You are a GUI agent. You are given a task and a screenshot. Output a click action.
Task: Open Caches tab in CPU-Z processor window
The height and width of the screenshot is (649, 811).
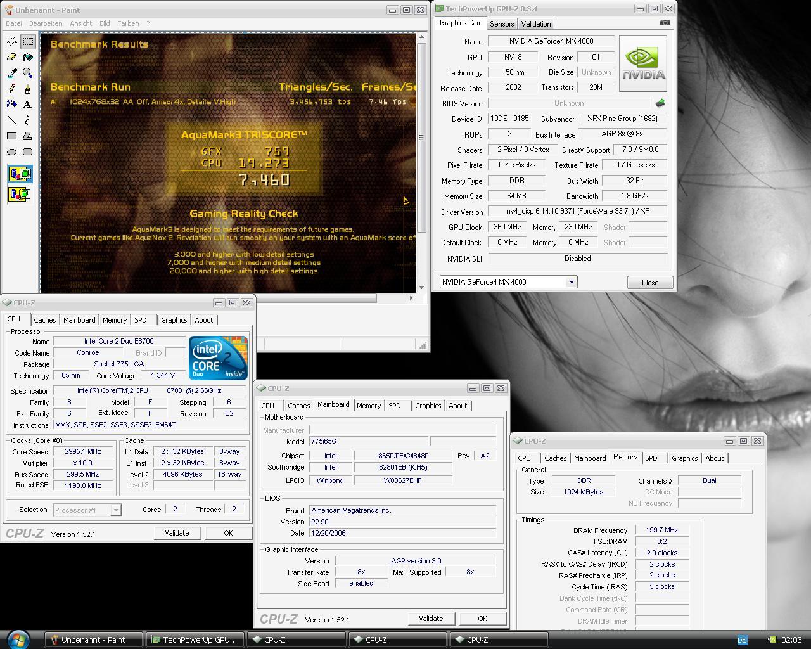pyautogui.click(x=45, y=320)
